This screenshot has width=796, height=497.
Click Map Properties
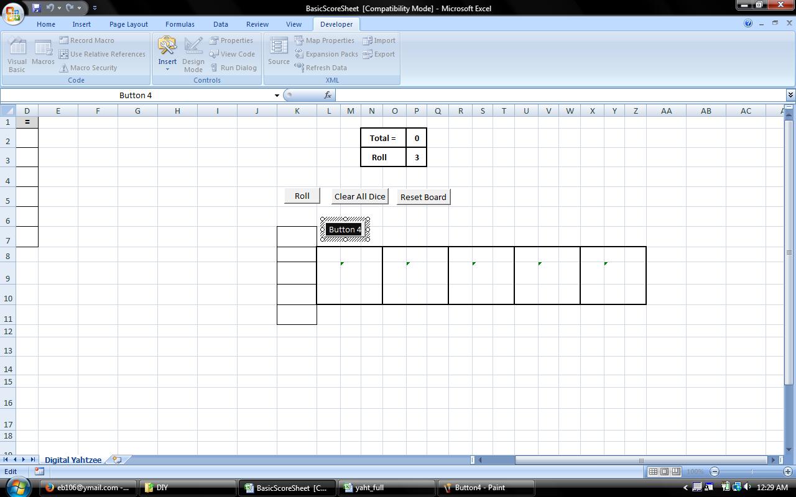[x=324, y=40]
